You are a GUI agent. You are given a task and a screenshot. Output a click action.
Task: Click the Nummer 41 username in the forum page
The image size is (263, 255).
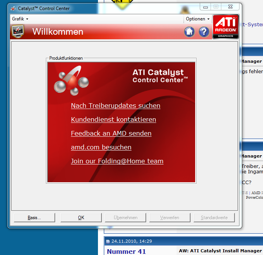pyautogui.click(x=126, y=252)
